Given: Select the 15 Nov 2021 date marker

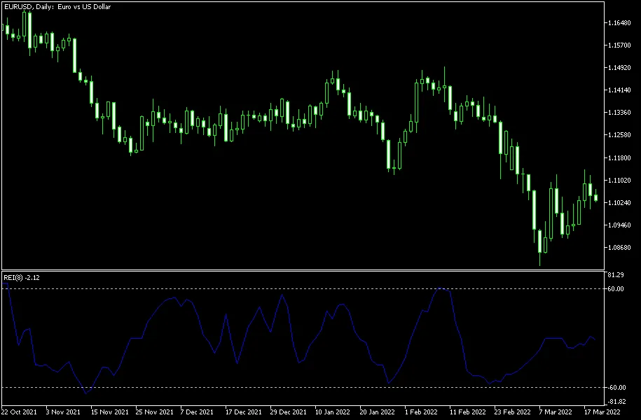Looking at the screenshot, I should [x=111, y=412].
